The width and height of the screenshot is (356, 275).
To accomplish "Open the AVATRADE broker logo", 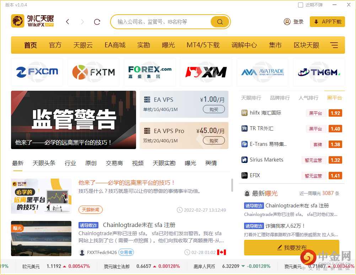I will tap(263, 72).
